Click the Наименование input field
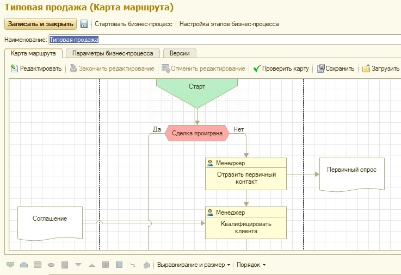The image size is (401, 275). coord(225,40)
